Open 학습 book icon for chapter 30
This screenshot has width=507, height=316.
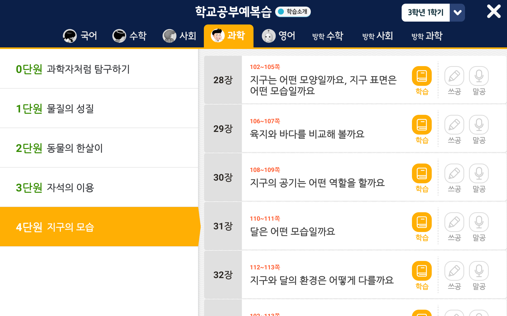click(422, 174)
